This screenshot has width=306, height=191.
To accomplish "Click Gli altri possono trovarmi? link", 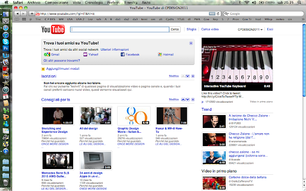I will pyautogui.click(x=62, y=61).
